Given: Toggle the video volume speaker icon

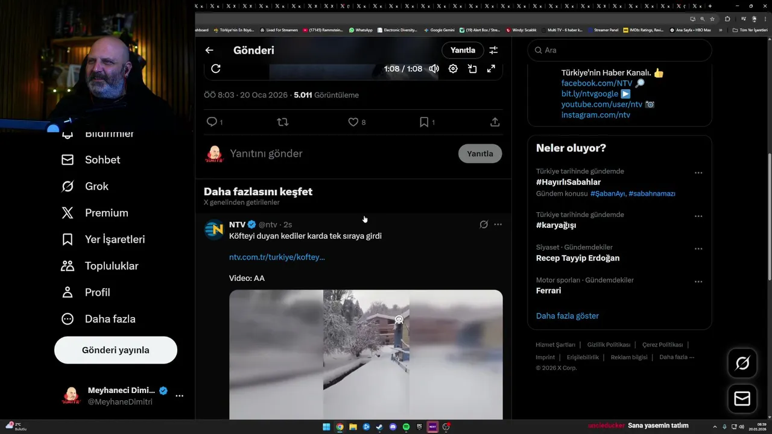Looking at the screenshot, I should pos(434,69).
